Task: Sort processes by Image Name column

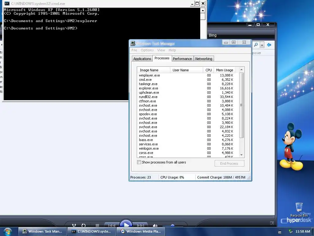Action: click(x=154, y=70)
